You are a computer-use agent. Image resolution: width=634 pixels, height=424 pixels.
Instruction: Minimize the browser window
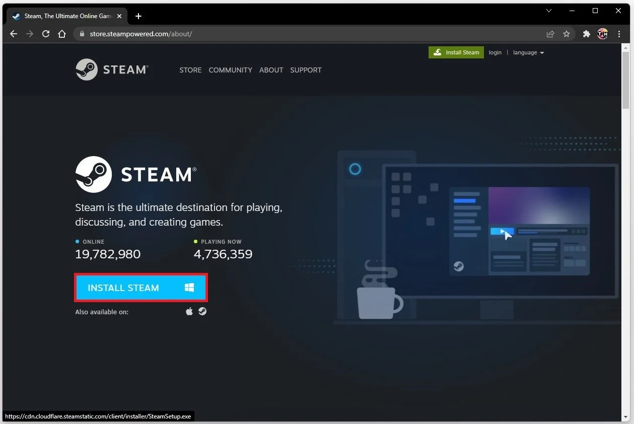point(572,11)
